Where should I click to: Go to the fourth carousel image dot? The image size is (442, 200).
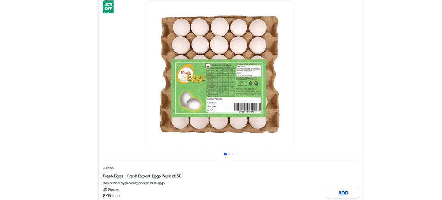237,154
